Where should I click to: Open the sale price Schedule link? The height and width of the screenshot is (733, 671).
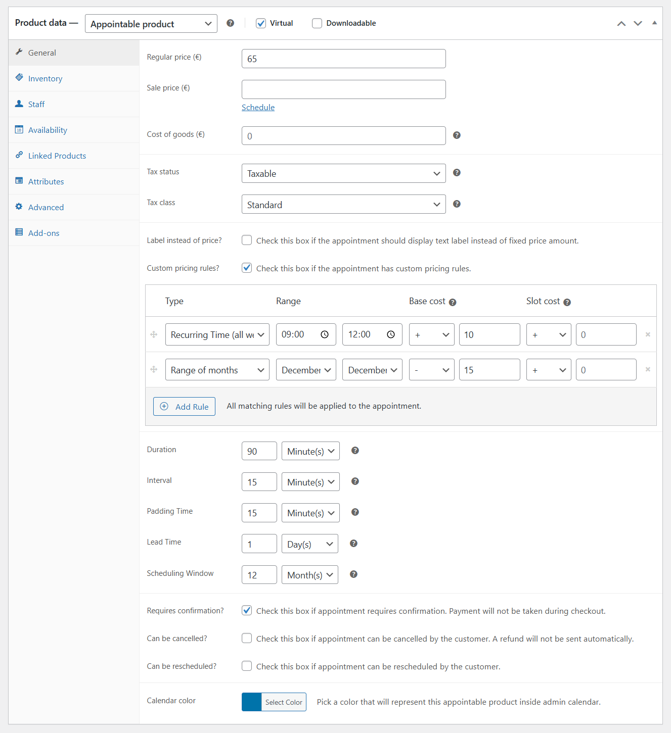pyautogui.click(x=258, y=107)
